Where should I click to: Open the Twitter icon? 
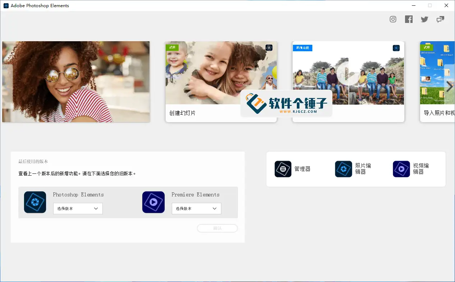point(424,19)
